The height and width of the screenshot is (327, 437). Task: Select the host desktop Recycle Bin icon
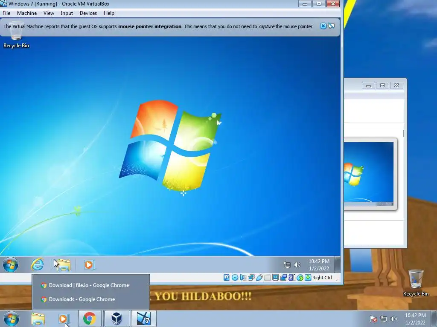[x=416, y=283]
